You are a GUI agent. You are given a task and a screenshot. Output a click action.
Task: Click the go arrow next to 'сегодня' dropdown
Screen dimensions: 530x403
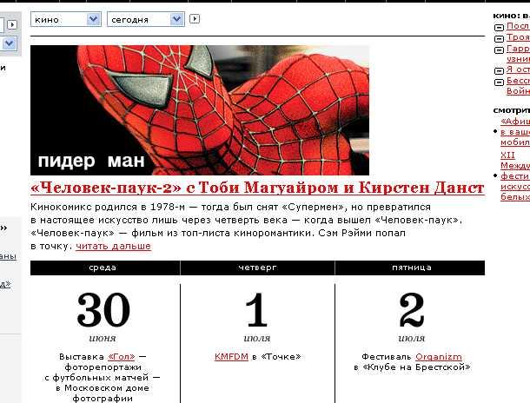195,18
